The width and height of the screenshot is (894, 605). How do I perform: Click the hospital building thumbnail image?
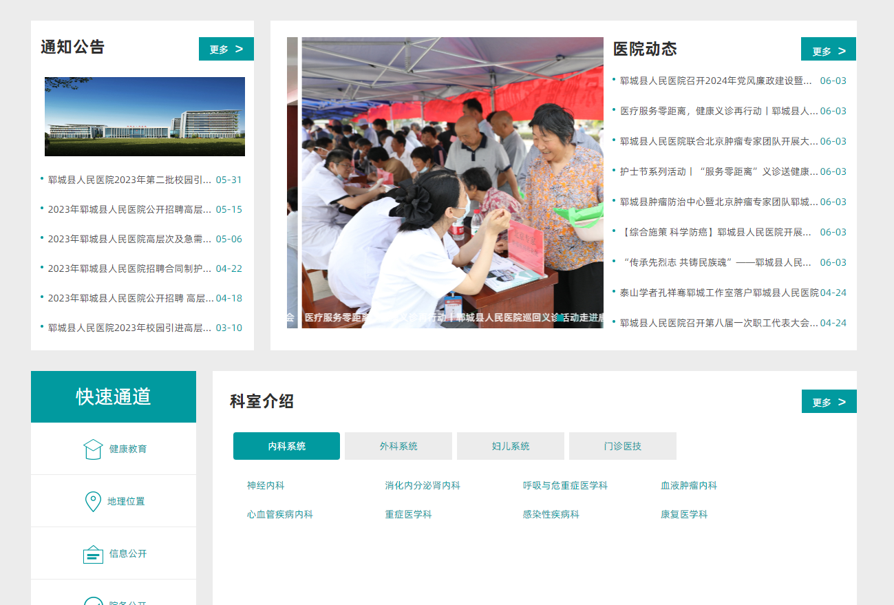click(145, 116)
